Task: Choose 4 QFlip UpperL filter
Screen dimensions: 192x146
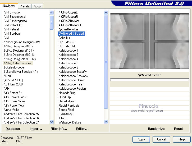Action: point(68,12)
